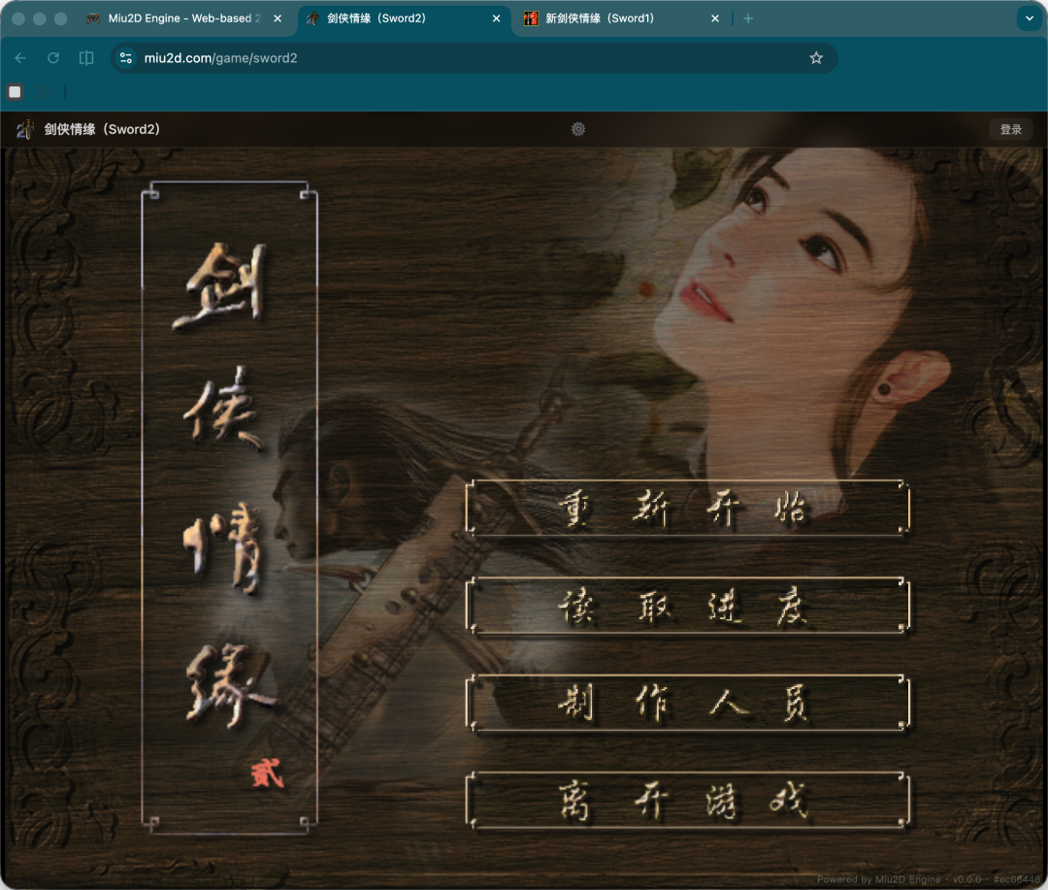Close the Miu2D Engine tab
1048x890 pixels.
(x=277, y=18)
